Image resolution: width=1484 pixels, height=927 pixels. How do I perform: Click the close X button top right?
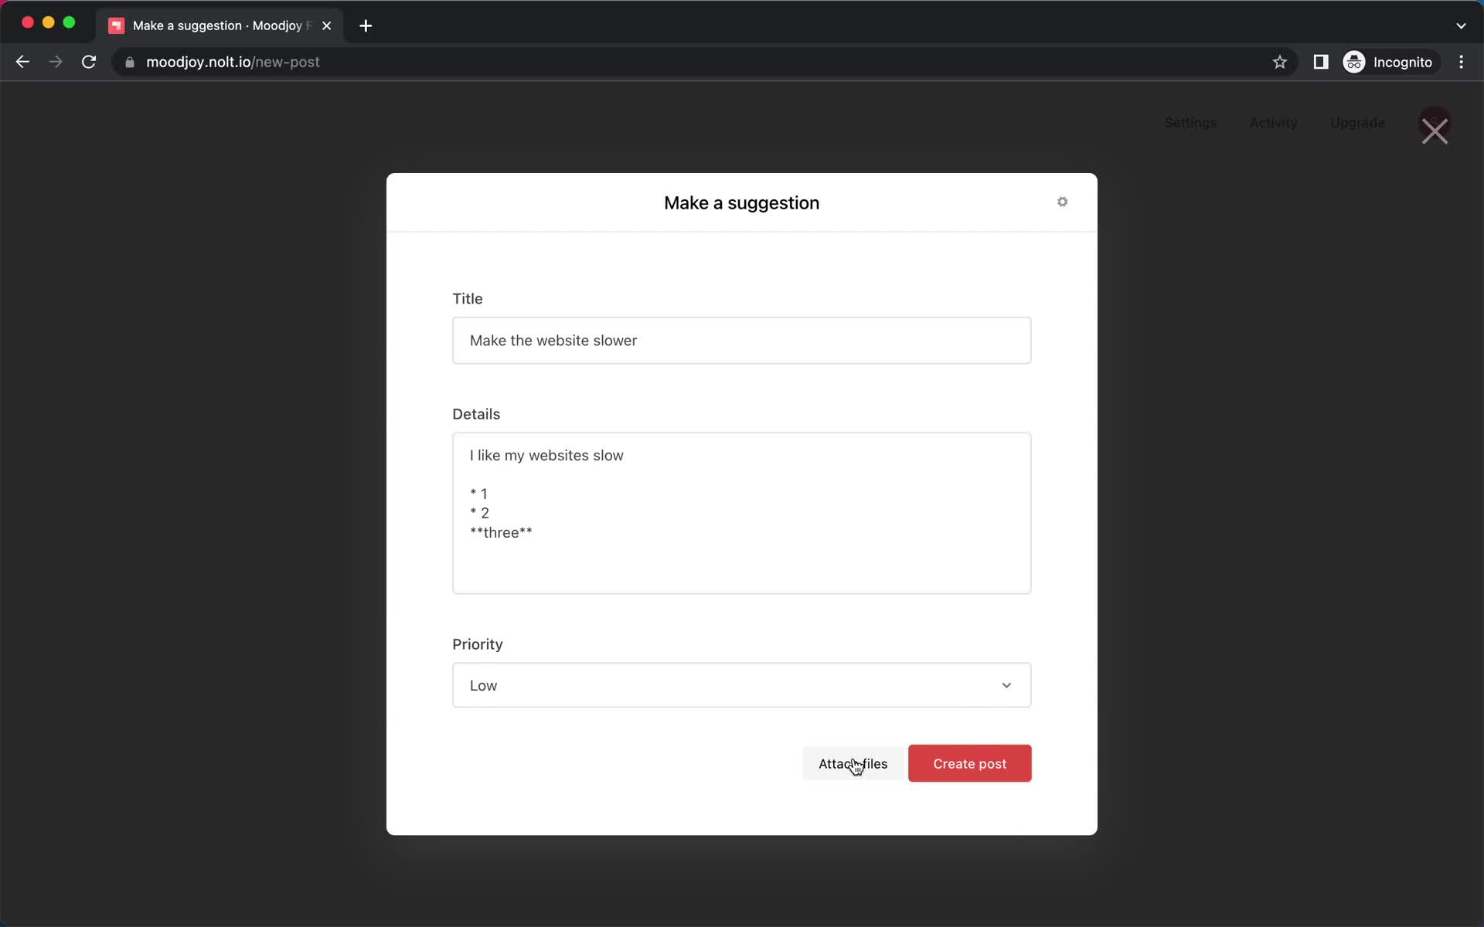coord(1436,131)
